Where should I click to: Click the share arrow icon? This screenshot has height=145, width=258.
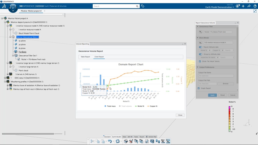click(x=249, y=6)
